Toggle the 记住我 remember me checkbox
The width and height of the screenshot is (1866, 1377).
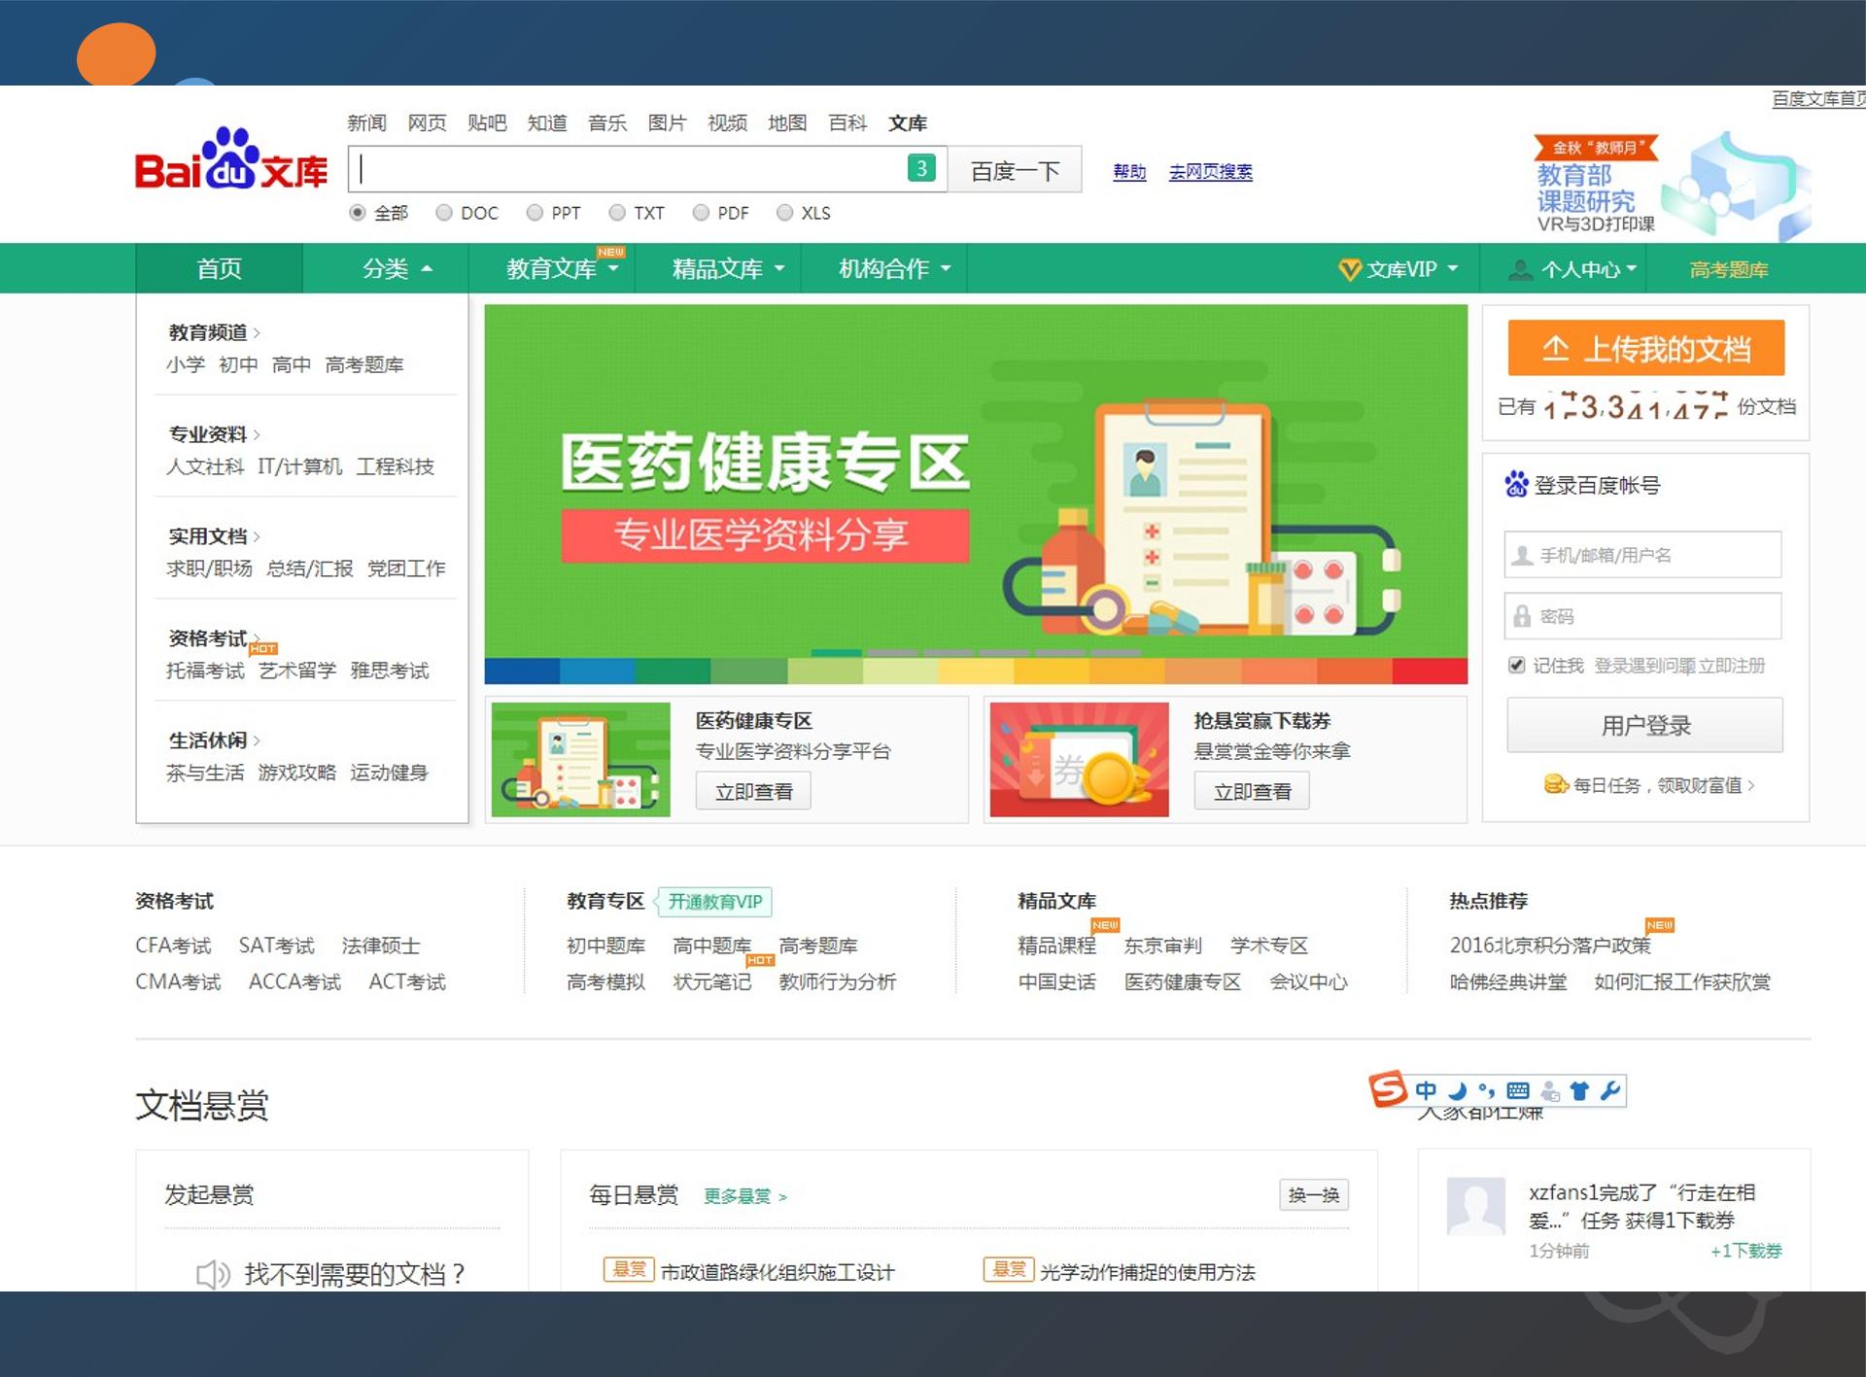click(1516, 665)
